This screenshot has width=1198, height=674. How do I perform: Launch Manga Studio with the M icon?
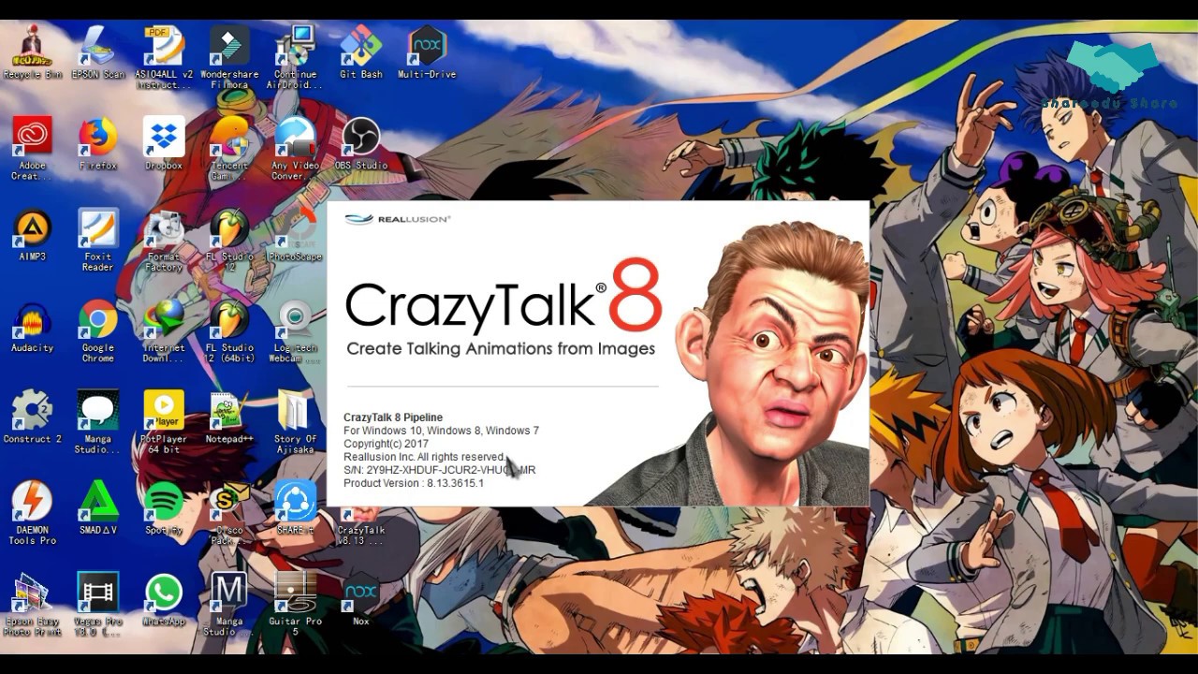[x=229, y=605]
